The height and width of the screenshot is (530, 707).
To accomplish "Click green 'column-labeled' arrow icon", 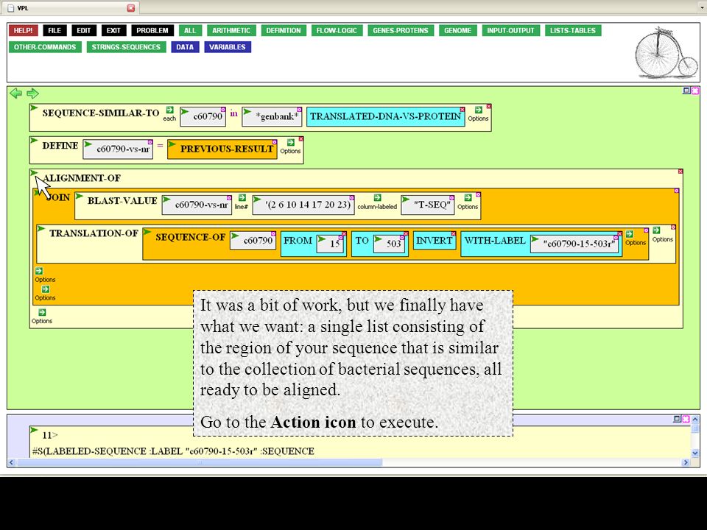I will [x=377, y=198].
